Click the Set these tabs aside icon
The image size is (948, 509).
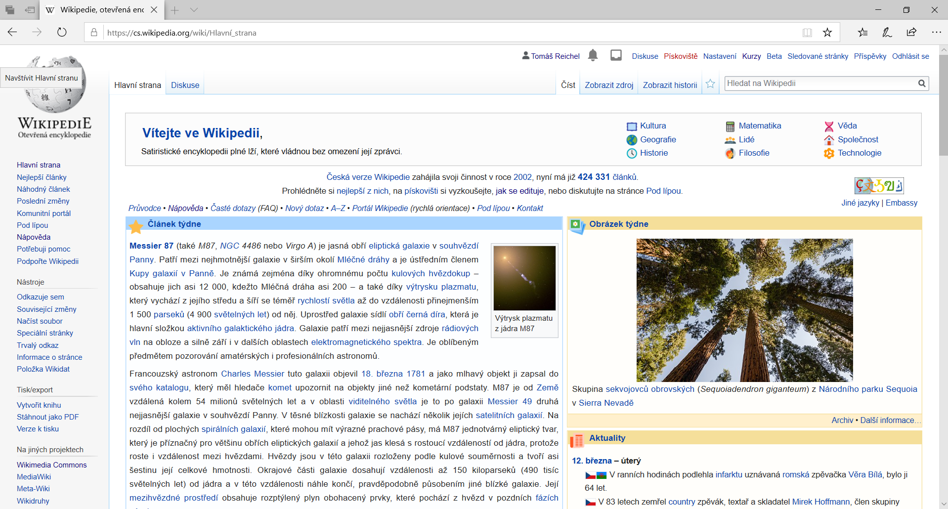pyautogui.click(x=30, y=10)
